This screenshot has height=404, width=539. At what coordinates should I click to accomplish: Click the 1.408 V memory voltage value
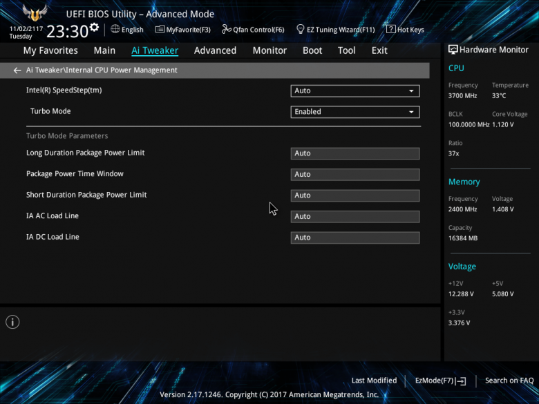click(502, 209)
